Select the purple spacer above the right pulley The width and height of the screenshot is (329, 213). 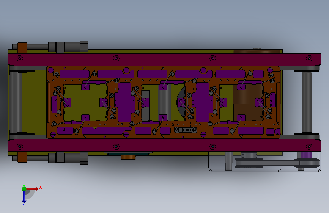click(x=307, y=155)
